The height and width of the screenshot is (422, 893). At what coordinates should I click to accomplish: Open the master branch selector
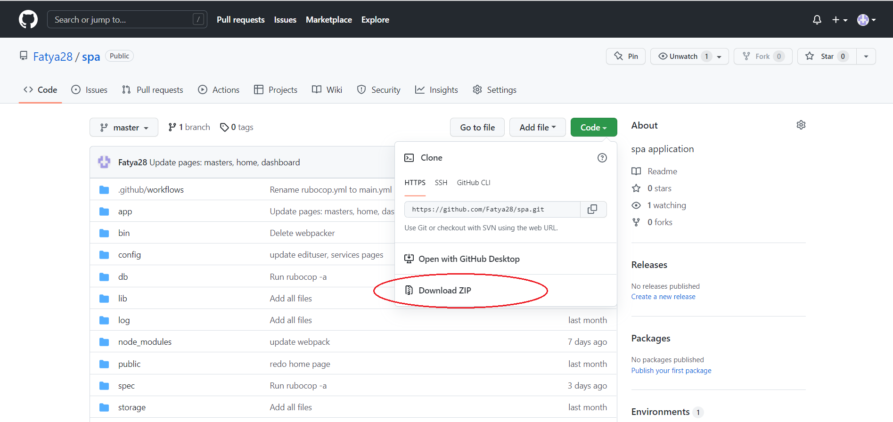[124, 127]
